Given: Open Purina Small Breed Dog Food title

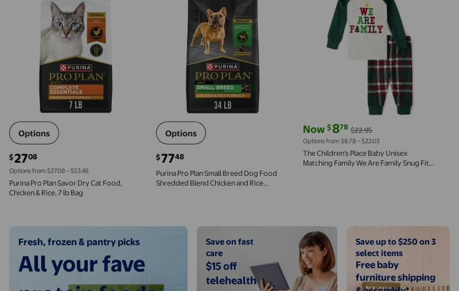Looking at the screenshot, I should (216, 178).
